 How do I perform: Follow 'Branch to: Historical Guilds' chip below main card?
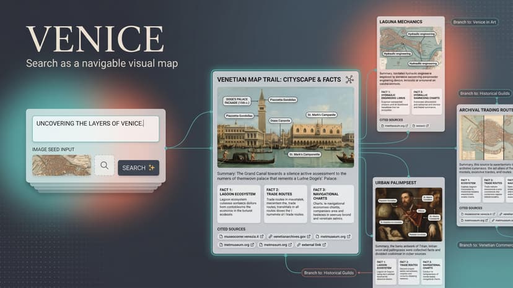[329, 273]
